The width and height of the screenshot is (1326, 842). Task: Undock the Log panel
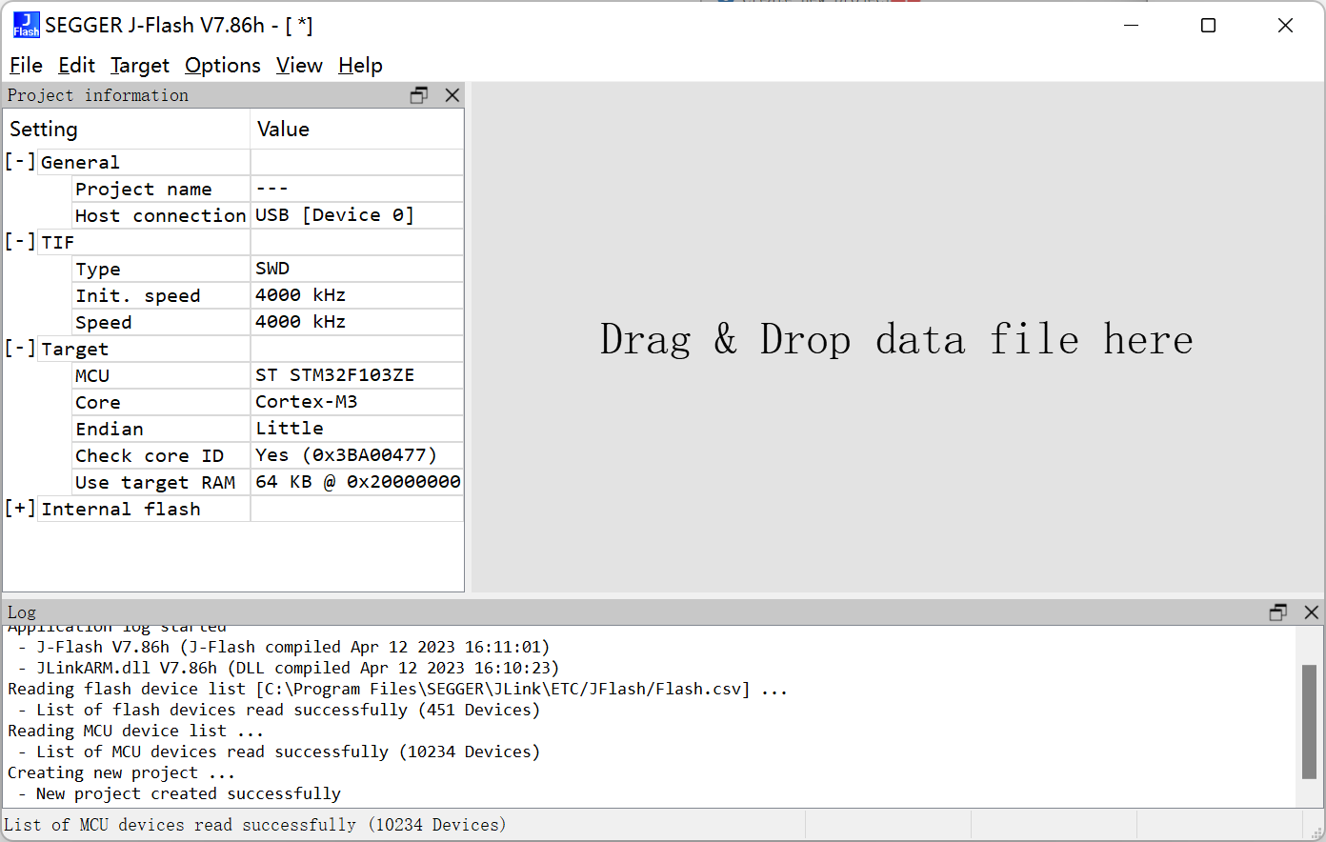(1278, 612)
